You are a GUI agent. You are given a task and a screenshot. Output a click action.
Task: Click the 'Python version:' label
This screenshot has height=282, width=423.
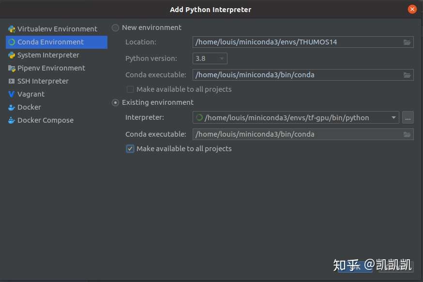point(151,58)
